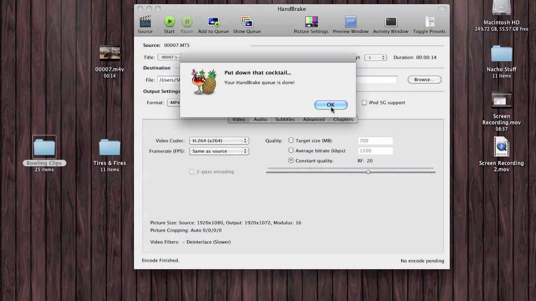Switch to the Audio tab
The height and width of the screenshot is (301, 536).
(x=260, y=119)
